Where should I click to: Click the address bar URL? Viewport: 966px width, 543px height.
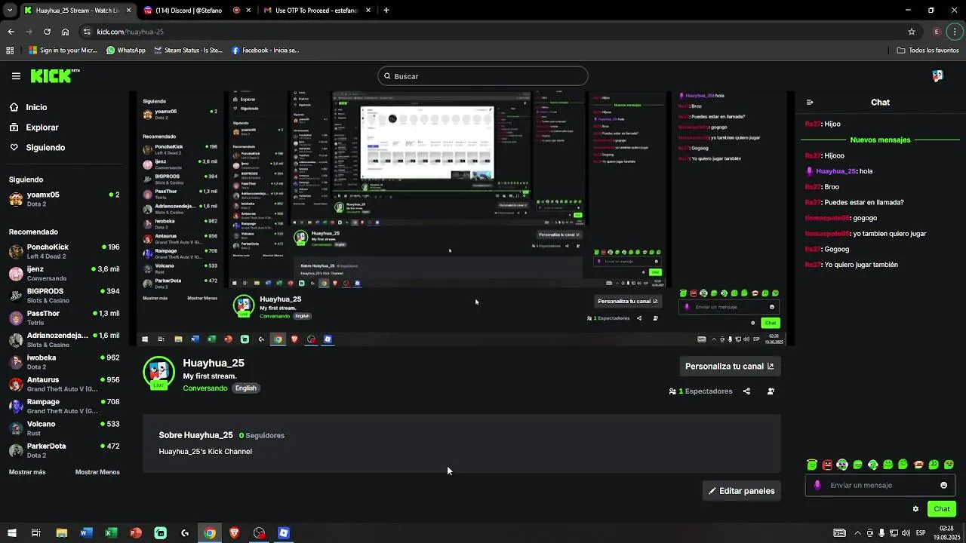tap(130, 32)
